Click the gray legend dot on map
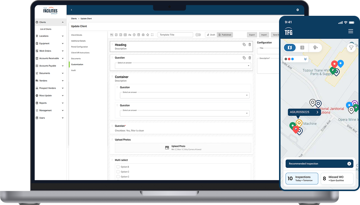Image resolution: width=360 pixels, height=205 pixels. click(286, 59)
